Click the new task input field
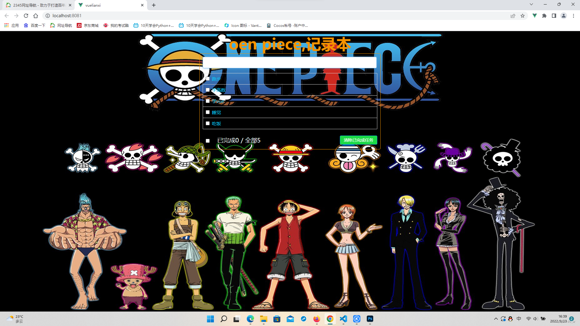This screenshot has height=326, width=580. pos(289,62)
